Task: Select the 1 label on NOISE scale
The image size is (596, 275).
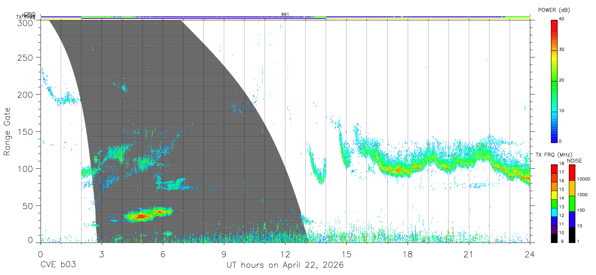Action: point(579,241)
